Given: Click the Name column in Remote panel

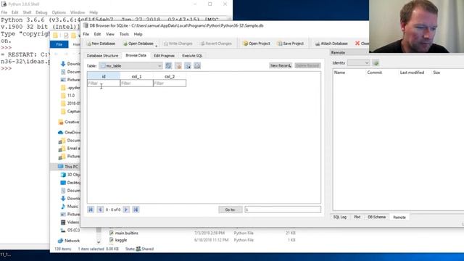Looking at the screenshot, I should pos(339,72).
